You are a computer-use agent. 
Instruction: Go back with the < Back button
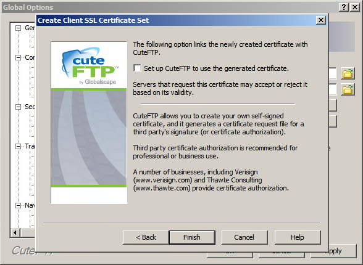coord(146,237)
